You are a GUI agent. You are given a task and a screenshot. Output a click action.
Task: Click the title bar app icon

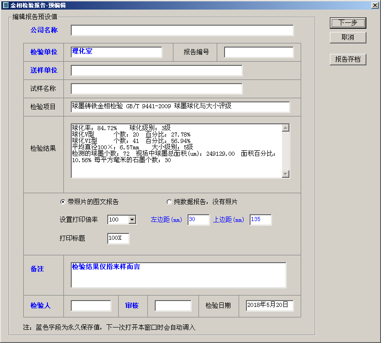[x=5, y=5]
